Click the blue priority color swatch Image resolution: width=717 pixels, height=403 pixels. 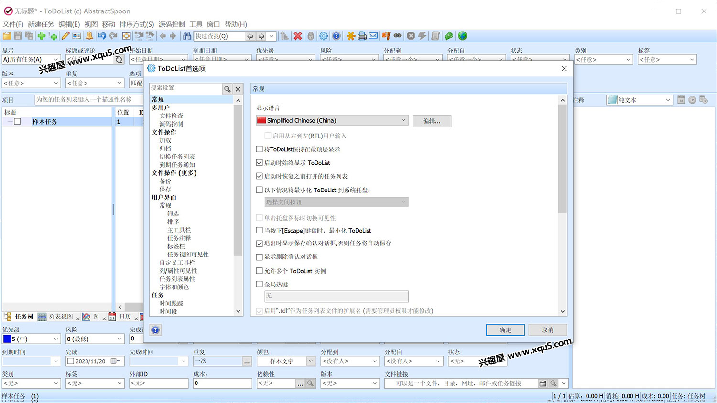pos(7,339)
